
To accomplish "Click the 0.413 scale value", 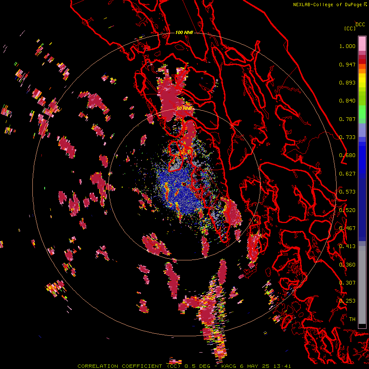I will (x=347, y=246).
